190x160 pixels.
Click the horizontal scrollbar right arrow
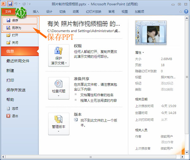coord(182,157)
